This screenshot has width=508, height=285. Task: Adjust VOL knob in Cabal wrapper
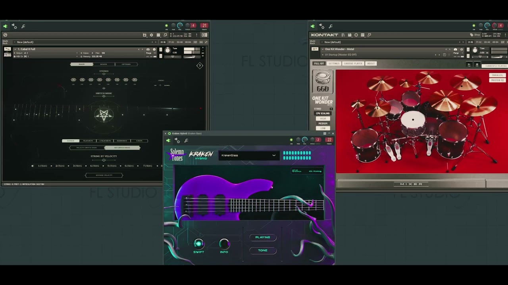pyautogui.click(x=180, y=26)
